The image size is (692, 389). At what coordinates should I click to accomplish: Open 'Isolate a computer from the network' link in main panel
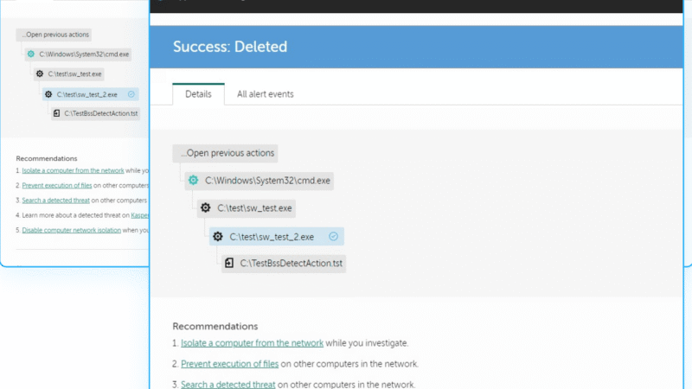(252, 342)
